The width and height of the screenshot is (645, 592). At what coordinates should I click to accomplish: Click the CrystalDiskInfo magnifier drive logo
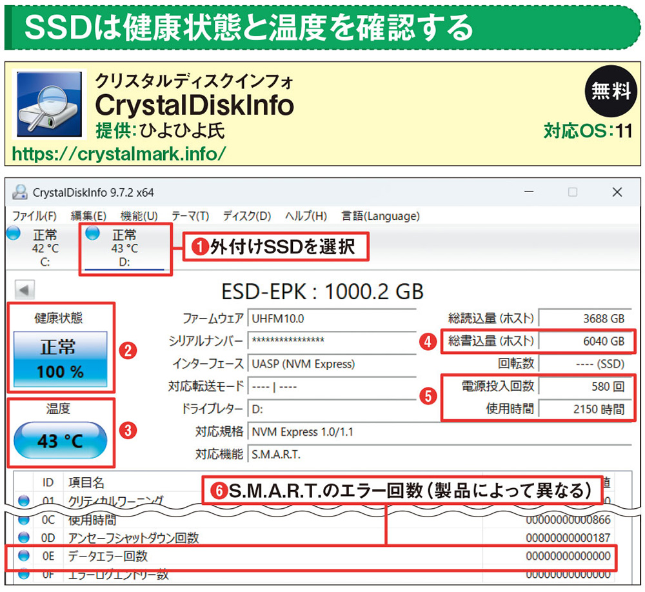[49, 104]
